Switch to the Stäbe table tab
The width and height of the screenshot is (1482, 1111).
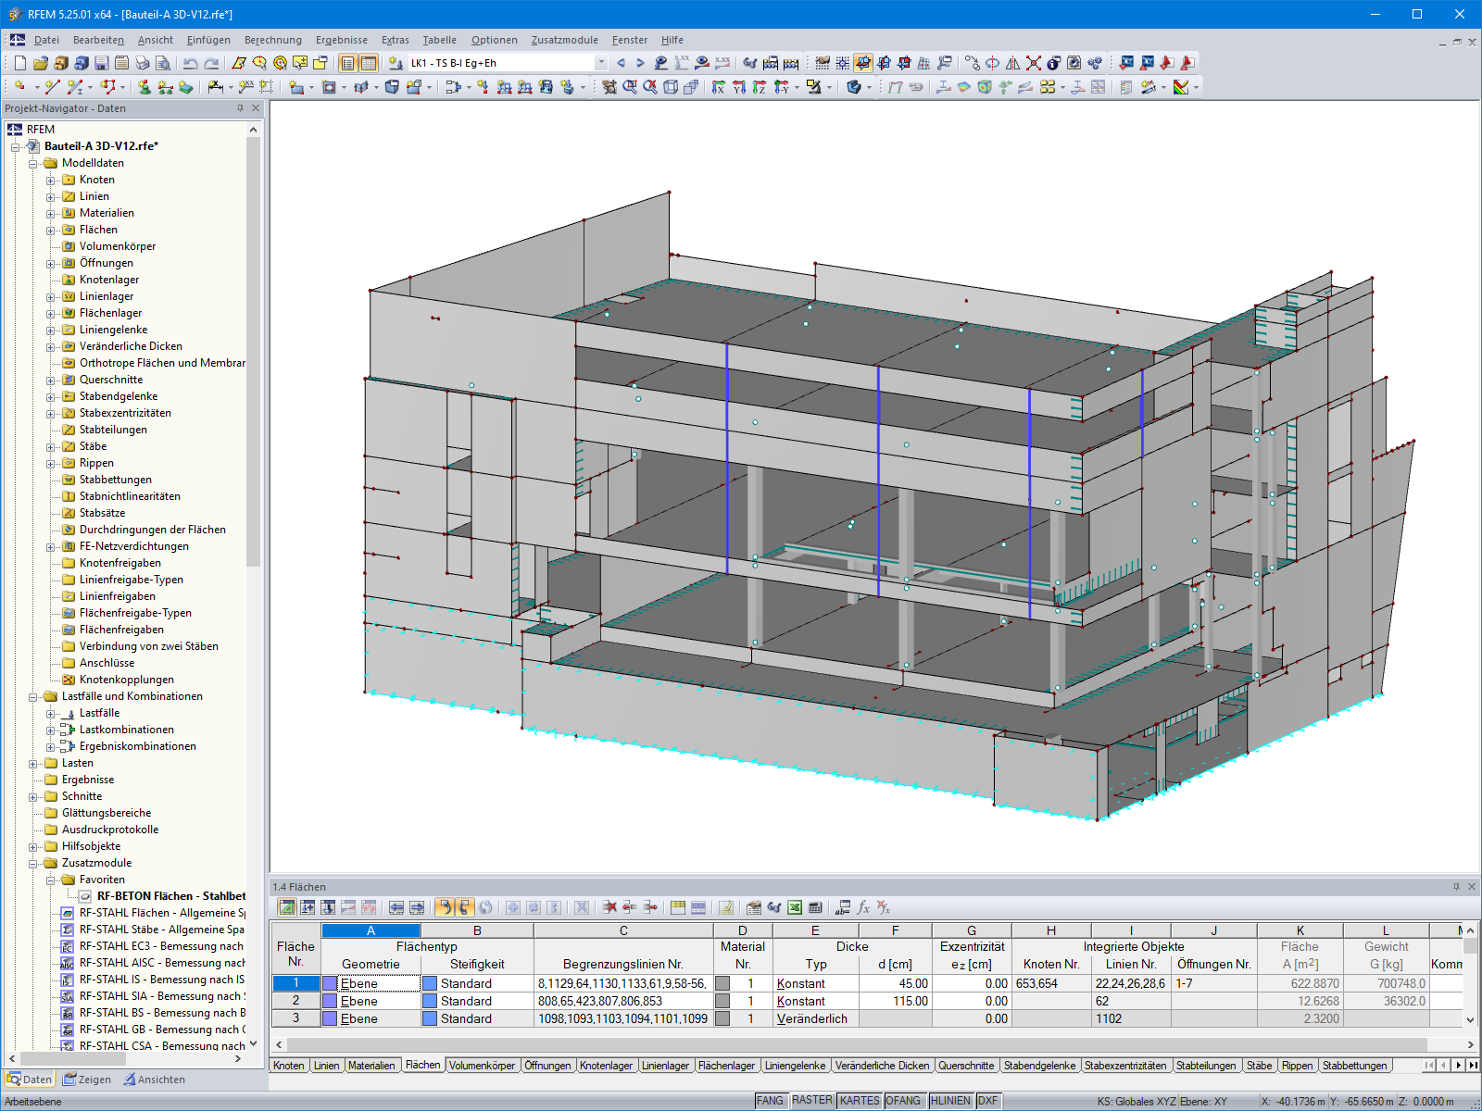(1260, 1066)
